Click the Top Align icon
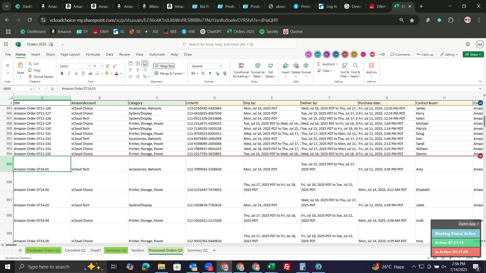Viewport: 486px width, 273px height. 131,63
